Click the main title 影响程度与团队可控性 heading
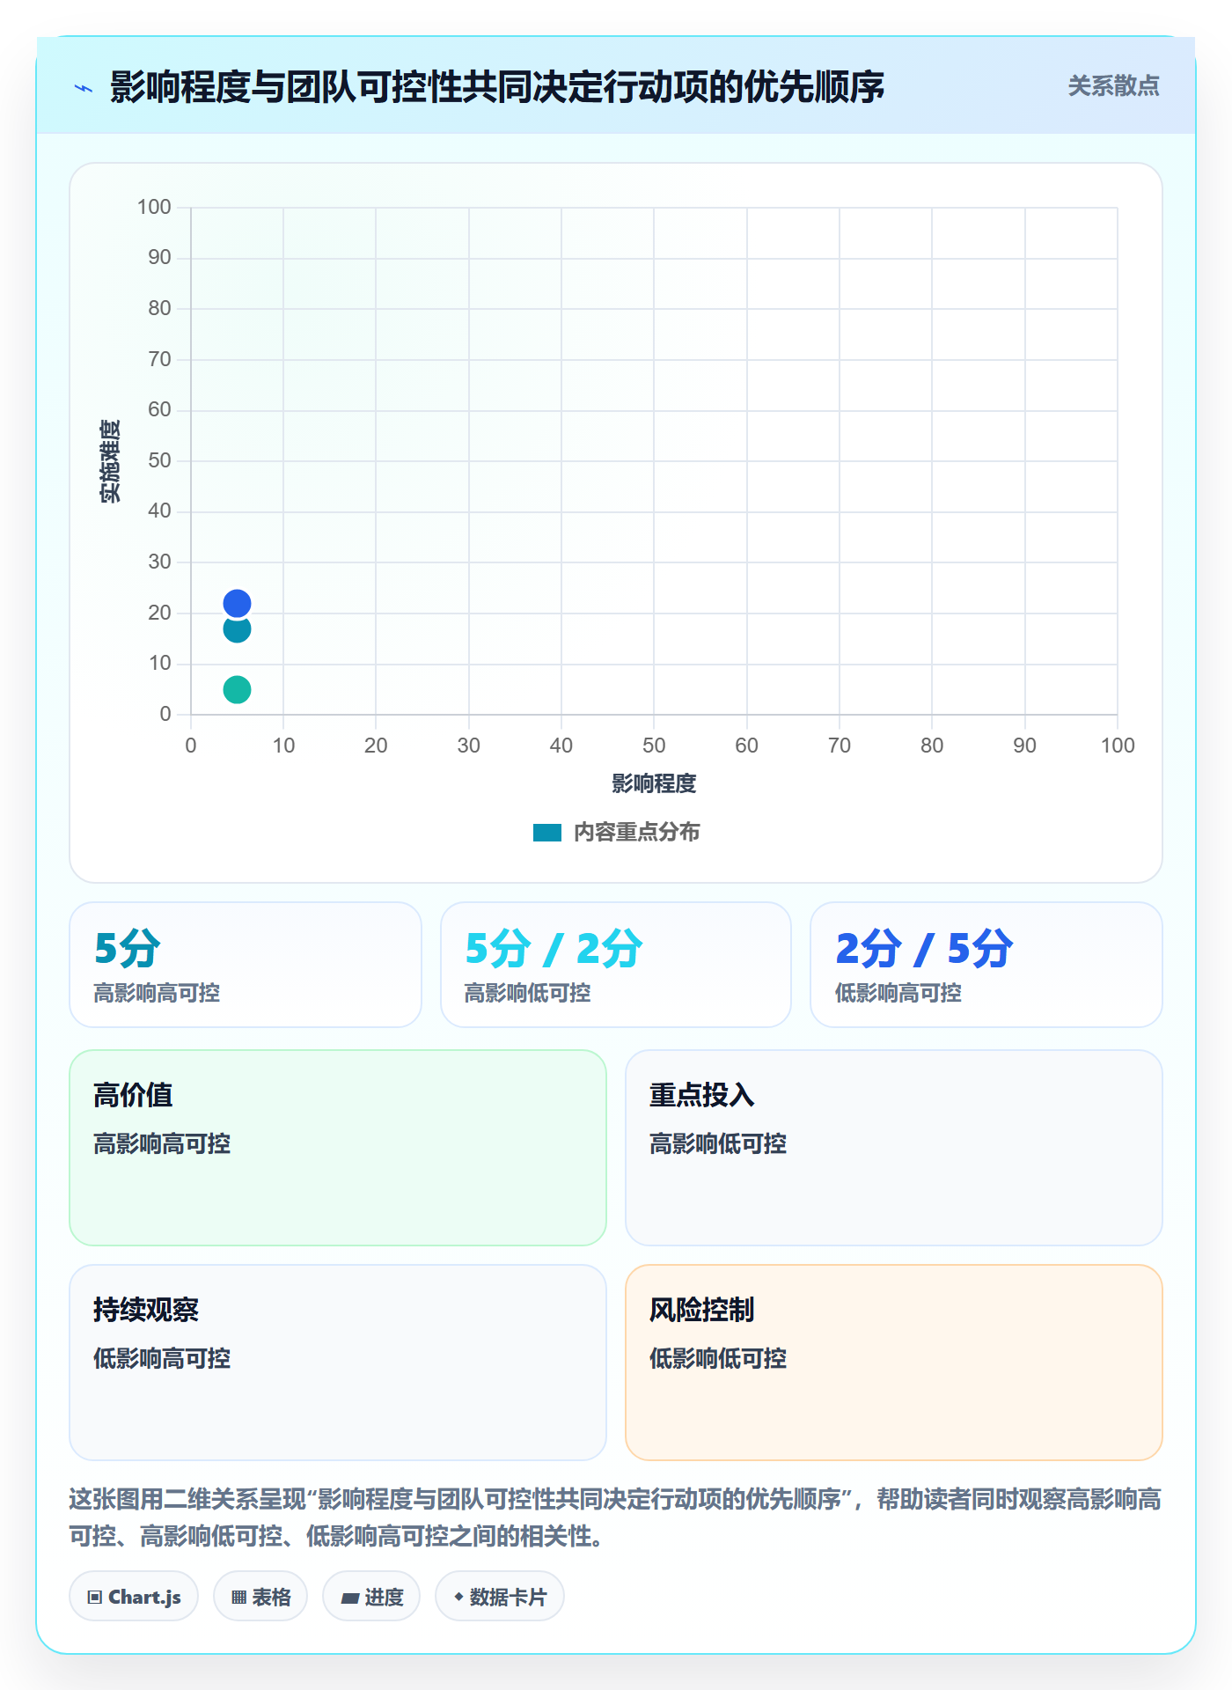 (x=497, y=87)
